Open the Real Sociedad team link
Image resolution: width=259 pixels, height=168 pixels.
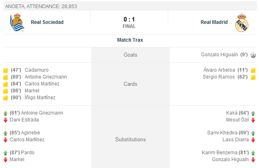pos(47,22)
